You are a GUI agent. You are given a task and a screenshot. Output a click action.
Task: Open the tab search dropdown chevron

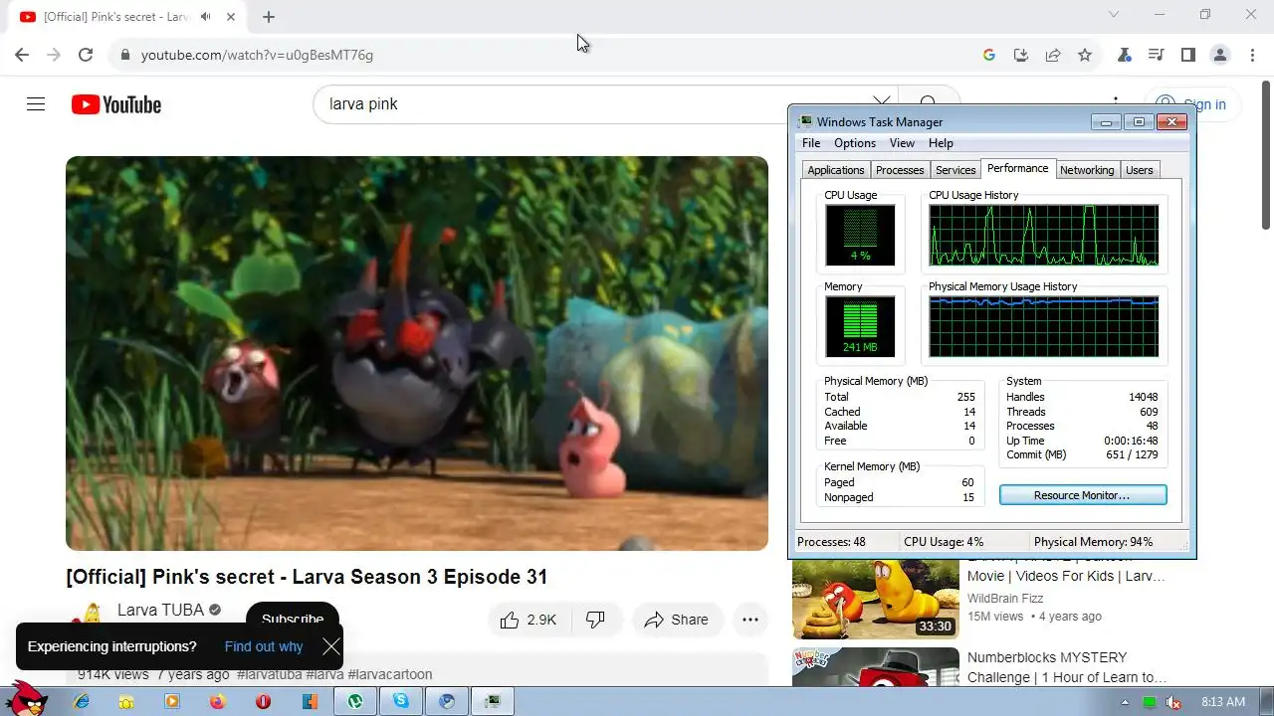coord(1114,14)
